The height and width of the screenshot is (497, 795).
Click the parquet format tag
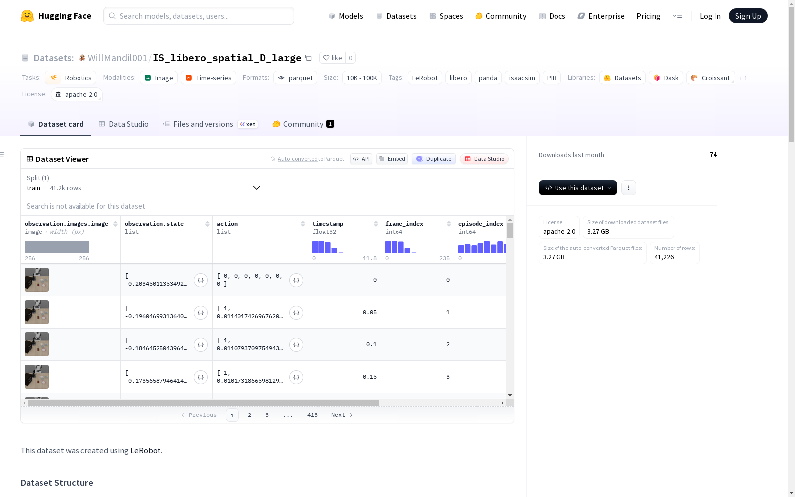[x=295, y=78]
